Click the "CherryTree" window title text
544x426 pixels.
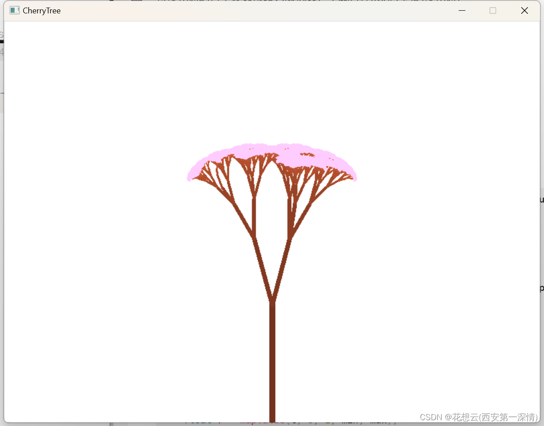tap(42, 10)
